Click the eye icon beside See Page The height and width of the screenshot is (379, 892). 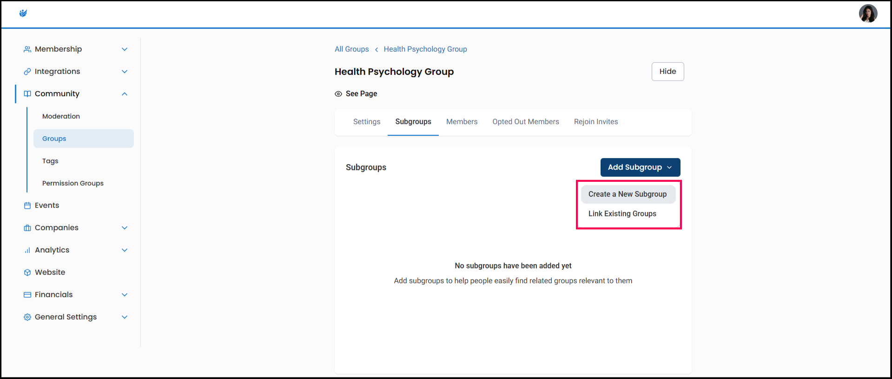click(338, 94)
